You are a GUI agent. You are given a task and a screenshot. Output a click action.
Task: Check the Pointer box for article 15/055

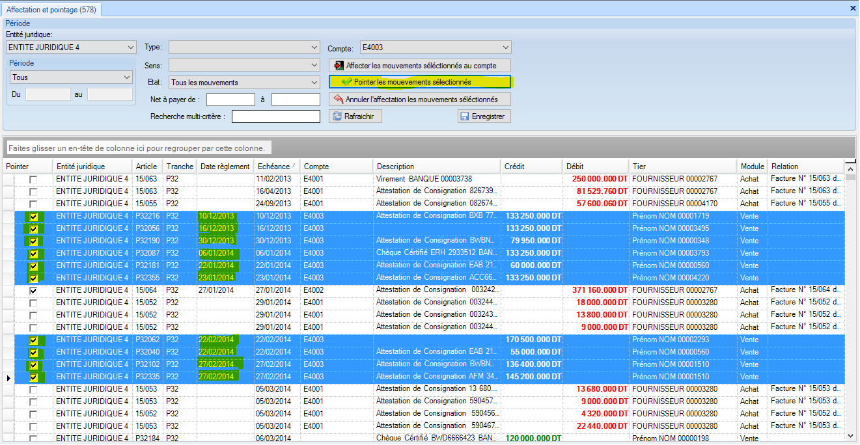click(x=33, y=204)
